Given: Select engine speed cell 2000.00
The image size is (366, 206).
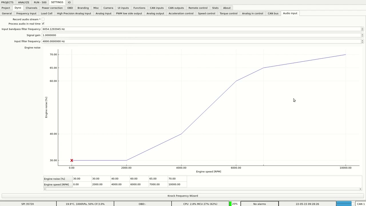Looking at the screenshot, I should pos(101,185).
